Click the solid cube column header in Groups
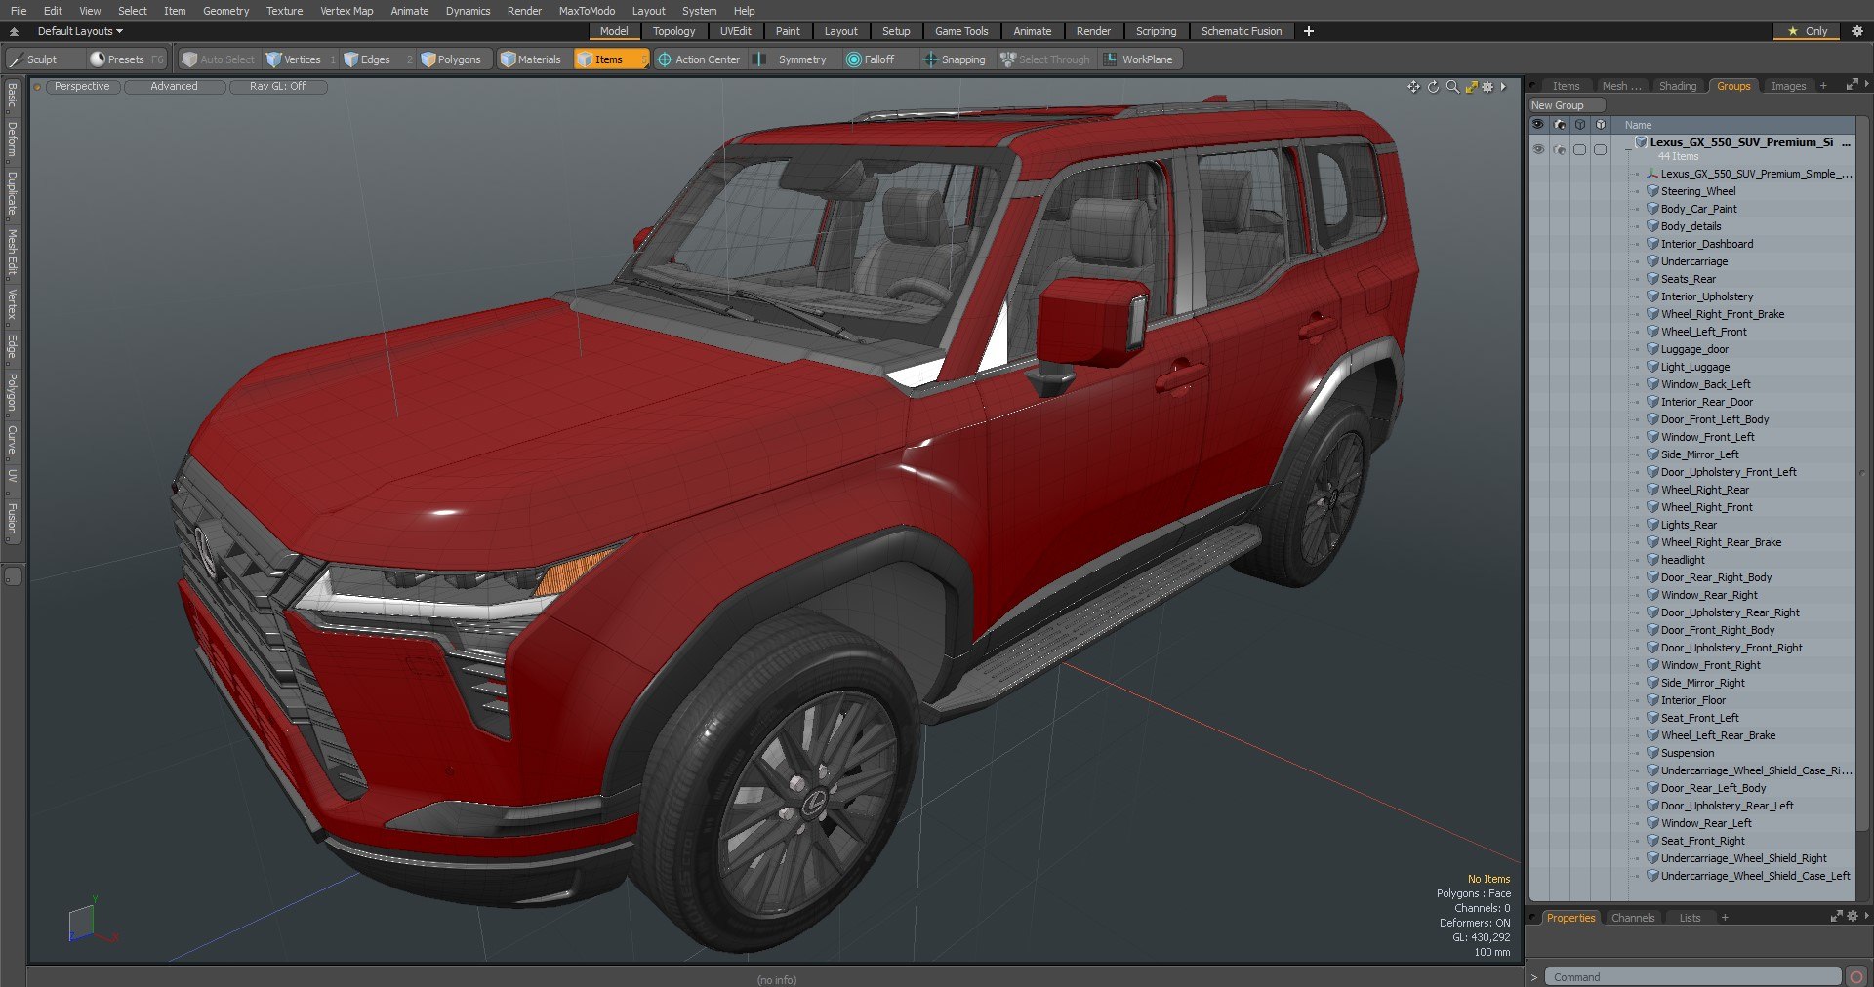The height and width of the screenshot is (987, 1874). pyautogui.click(x=1600, y=125)
